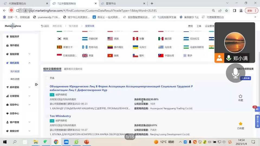Open PowerPoint from the Windows taskbar
The height and width of the screenshot is (146, 260).
click(x=87, y=142)
